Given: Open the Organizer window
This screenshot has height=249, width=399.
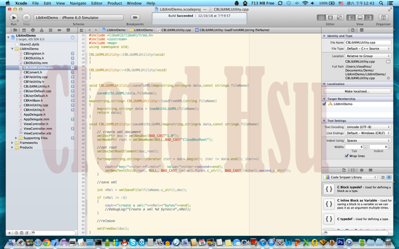Looking at the screenshot, I should tap(383, 18).
